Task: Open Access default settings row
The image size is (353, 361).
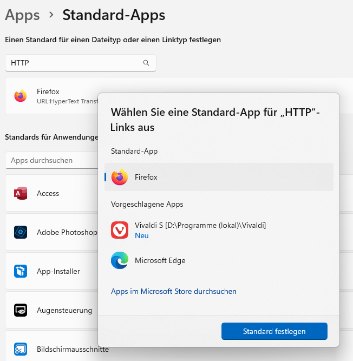Action: tap(52, 193)
